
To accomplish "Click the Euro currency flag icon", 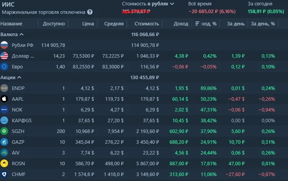I will (4, 66).
